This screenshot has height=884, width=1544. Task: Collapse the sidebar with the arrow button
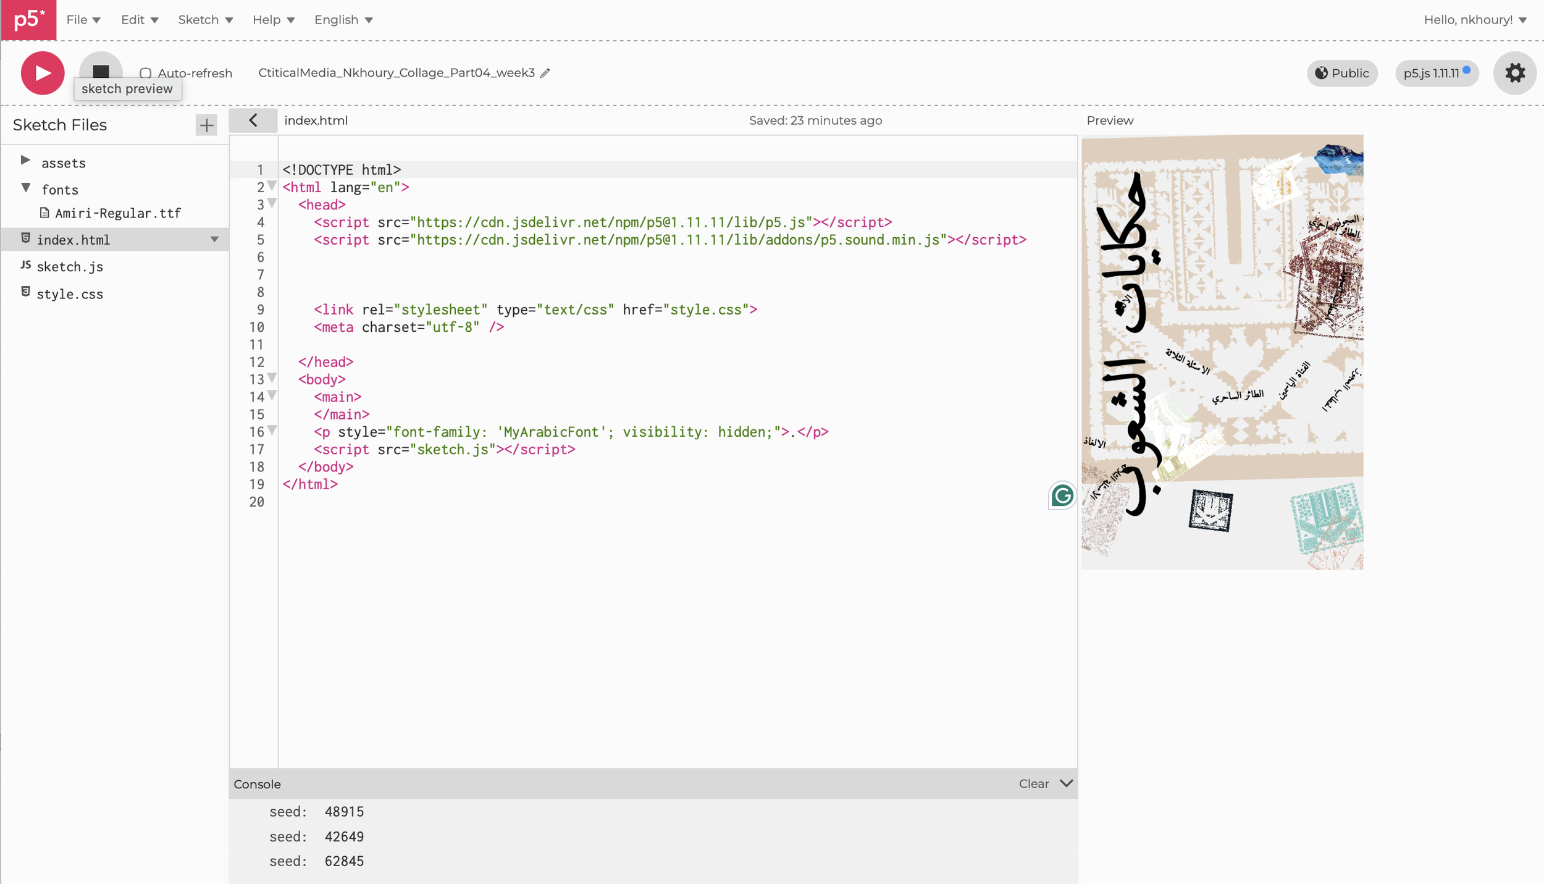(x=253, y=120)
